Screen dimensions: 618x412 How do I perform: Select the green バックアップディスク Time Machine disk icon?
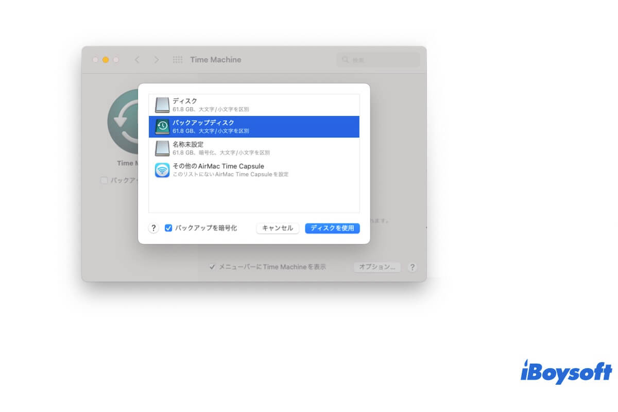tap(162, 126)
